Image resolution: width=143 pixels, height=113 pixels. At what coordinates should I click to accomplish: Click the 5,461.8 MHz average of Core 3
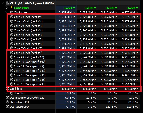coord(130,30)
